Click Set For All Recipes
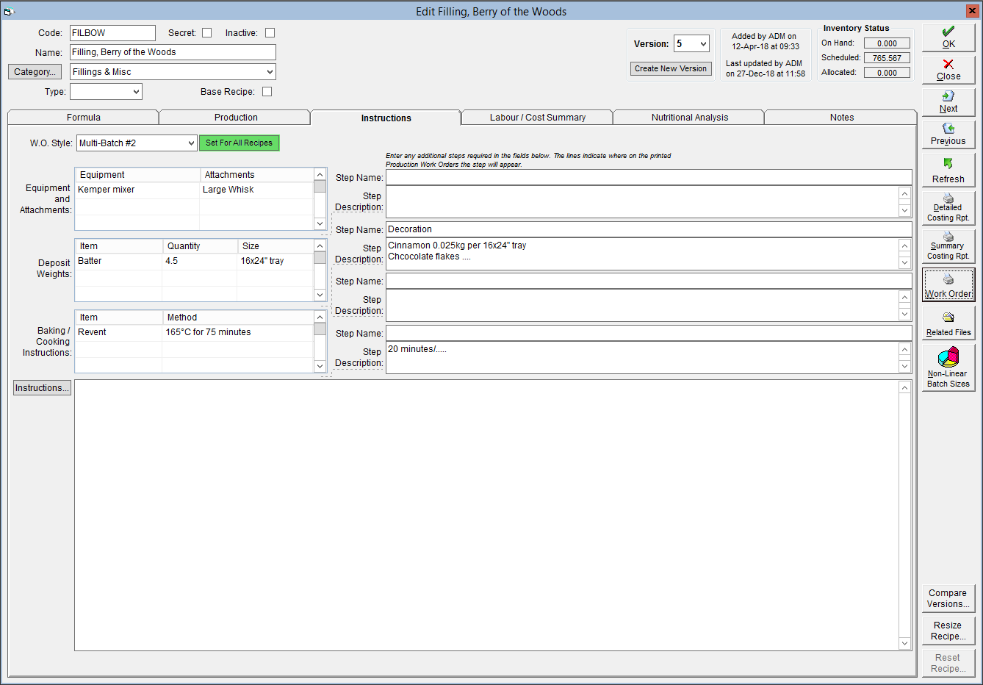The height and width of the screenshot is (685, 983). [239, 143]
